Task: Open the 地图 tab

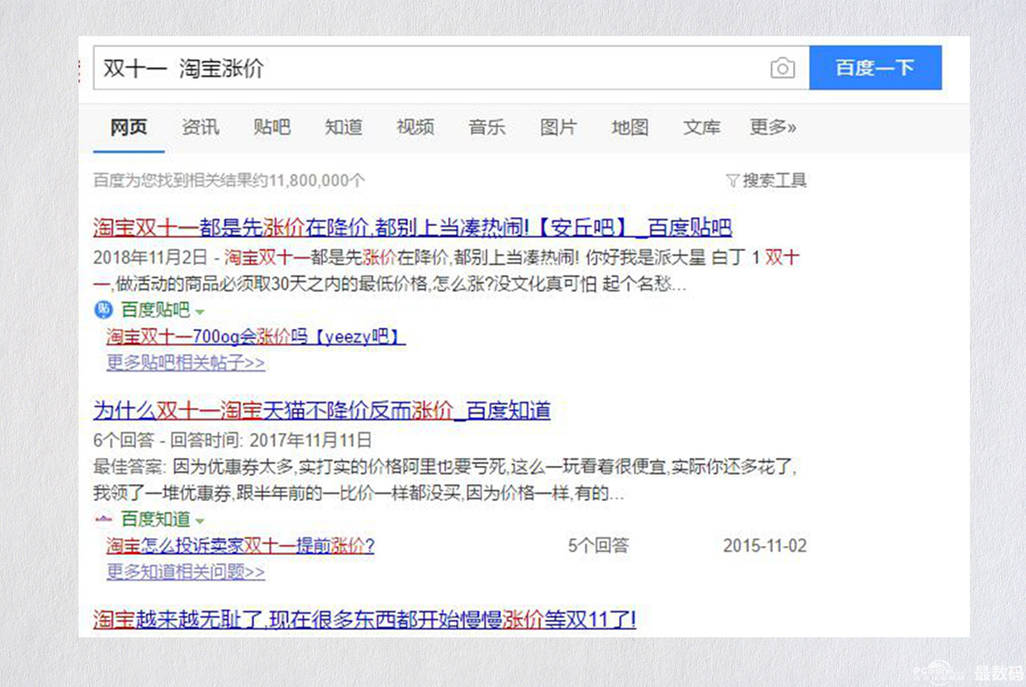Action: pos(630,127)
